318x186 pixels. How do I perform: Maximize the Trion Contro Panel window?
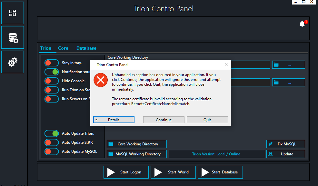click(303, 2)
